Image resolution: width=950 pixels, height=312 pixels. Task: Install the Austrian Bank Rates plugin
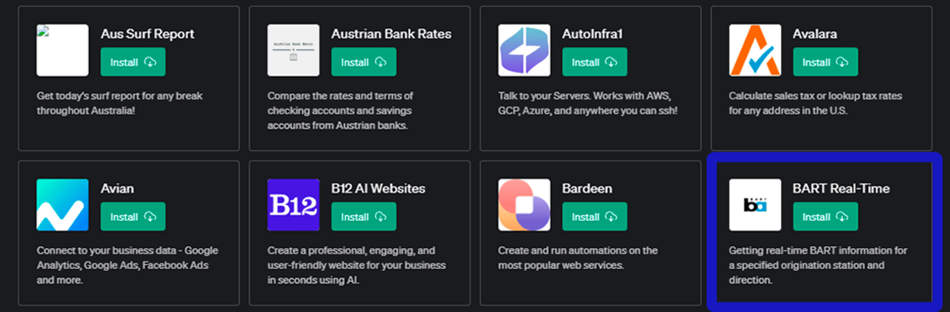tap(364, 62)
